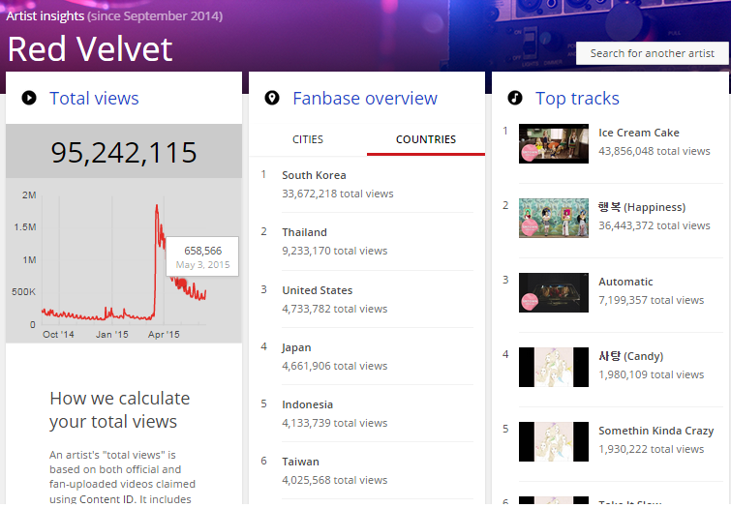This screenshot has height=508, width=731.
Task: Click the 7,199,357 total views text
Action: coord(652,300)
